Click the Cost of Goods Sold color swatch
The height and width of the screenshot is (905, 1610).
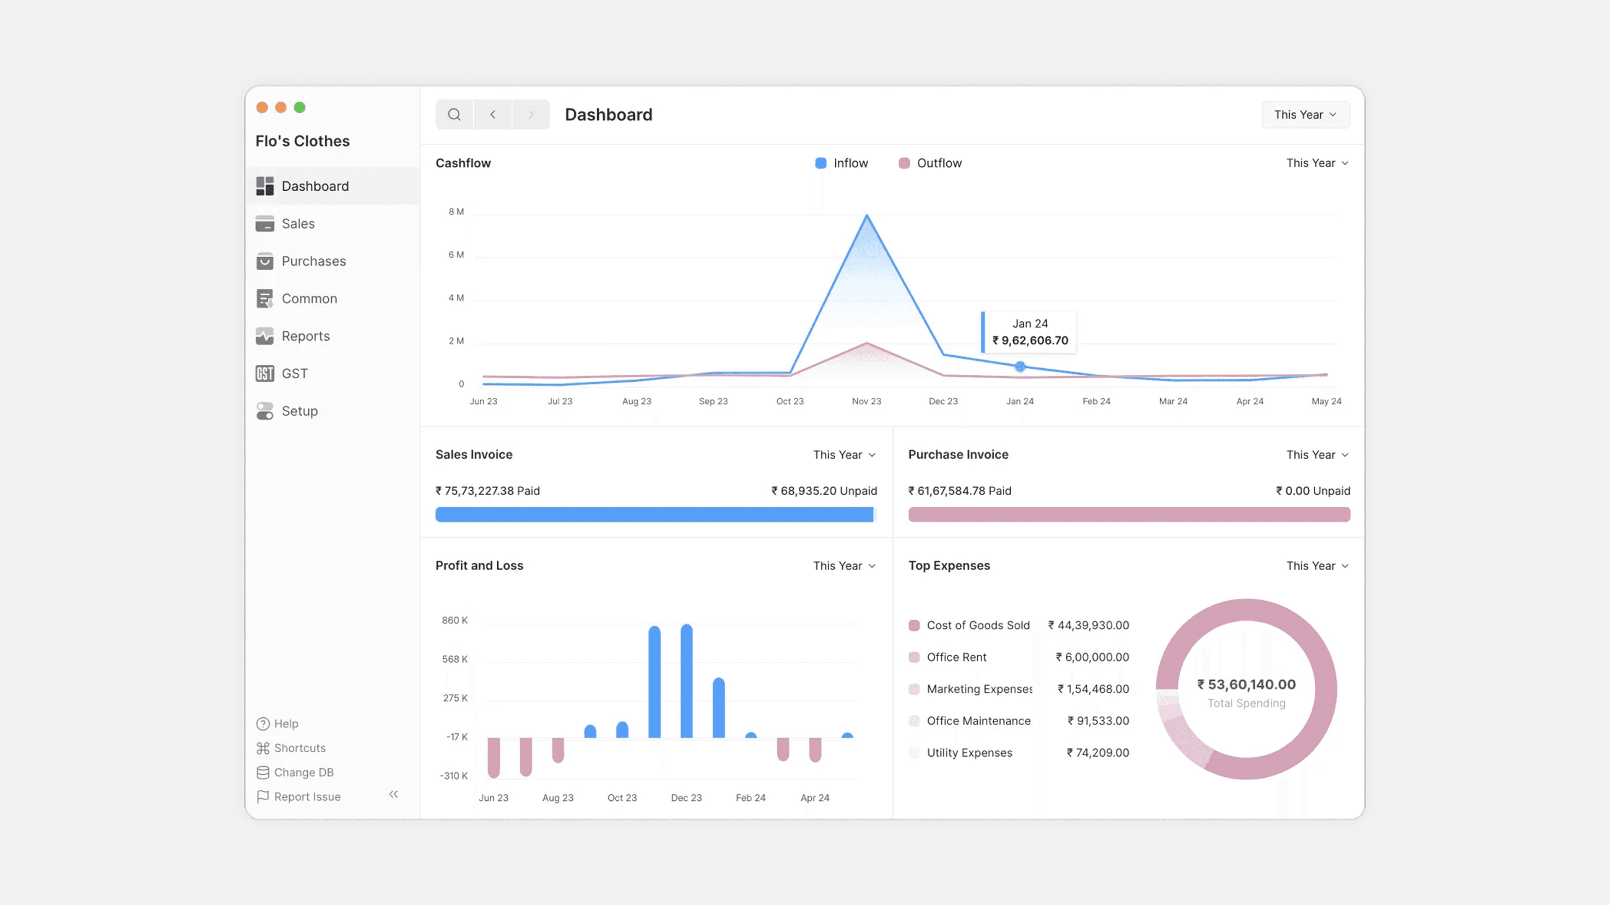[914, 625]
